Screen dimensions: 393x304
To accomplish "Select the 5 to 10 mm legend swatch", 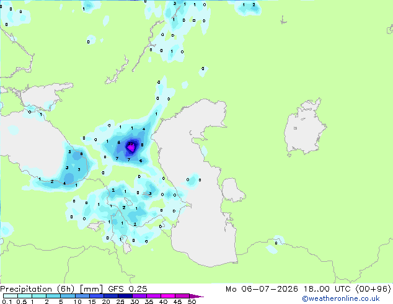I will 68,296.
